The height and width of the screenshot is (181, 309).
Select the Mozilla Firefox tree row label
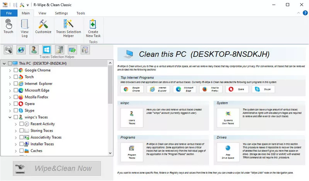pyautogui.click(x=36, y=97)
